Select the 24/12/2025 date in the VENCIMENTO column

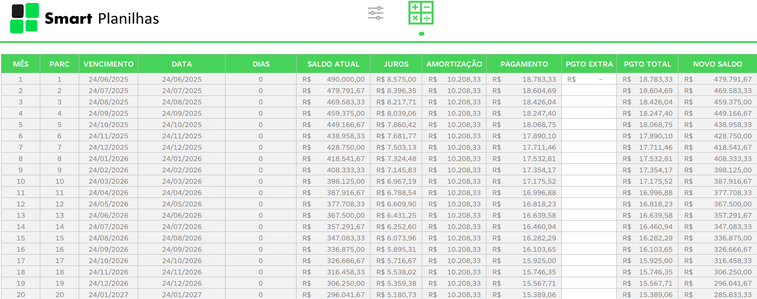click(108, 147)
